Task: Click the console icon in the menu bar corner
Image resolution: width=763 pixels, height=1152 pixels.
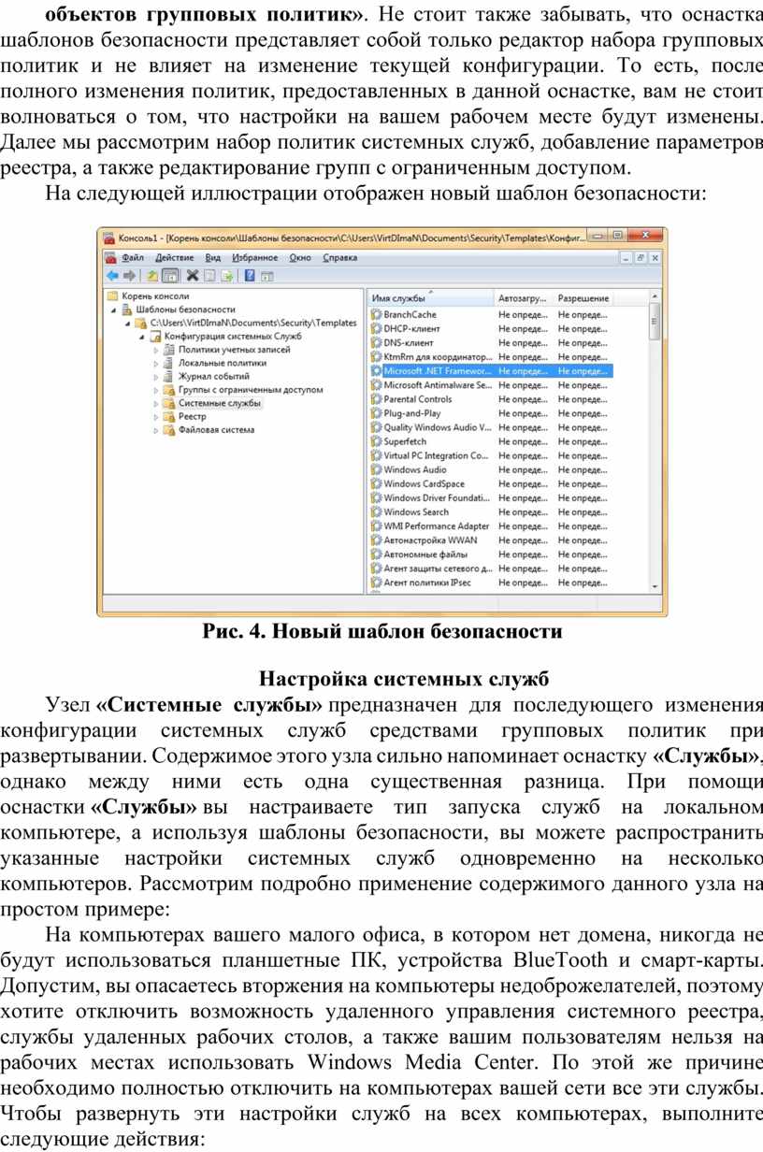Action: pos(111,256)
